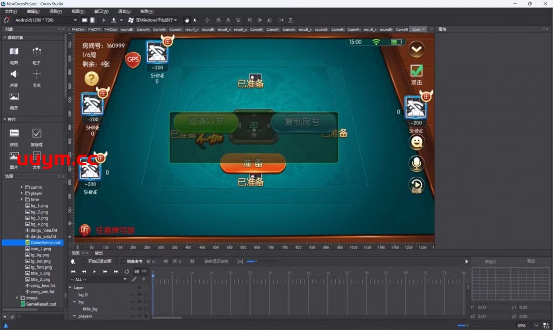This screenshot has width=553, height=330.
Task: Switch to the 输出 tab
Action: (x=99, y=253)
